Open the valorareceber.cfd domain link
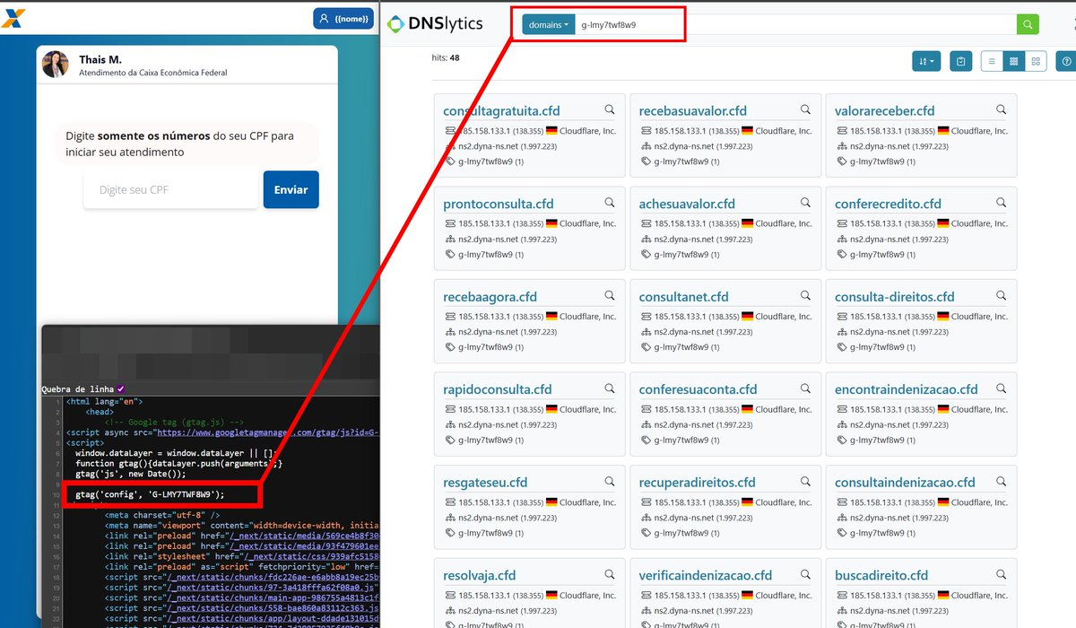The width and height of the screenshot is (1076, 628). (x=885, y=111)
